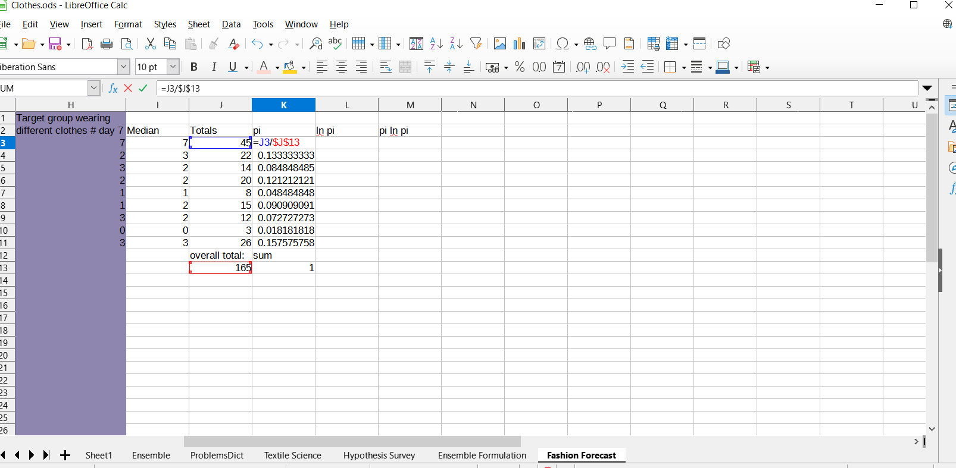Click the Headers and Footers icon
Image resolution: width=956 pixels, height=468 pixels.
(629, 43)
